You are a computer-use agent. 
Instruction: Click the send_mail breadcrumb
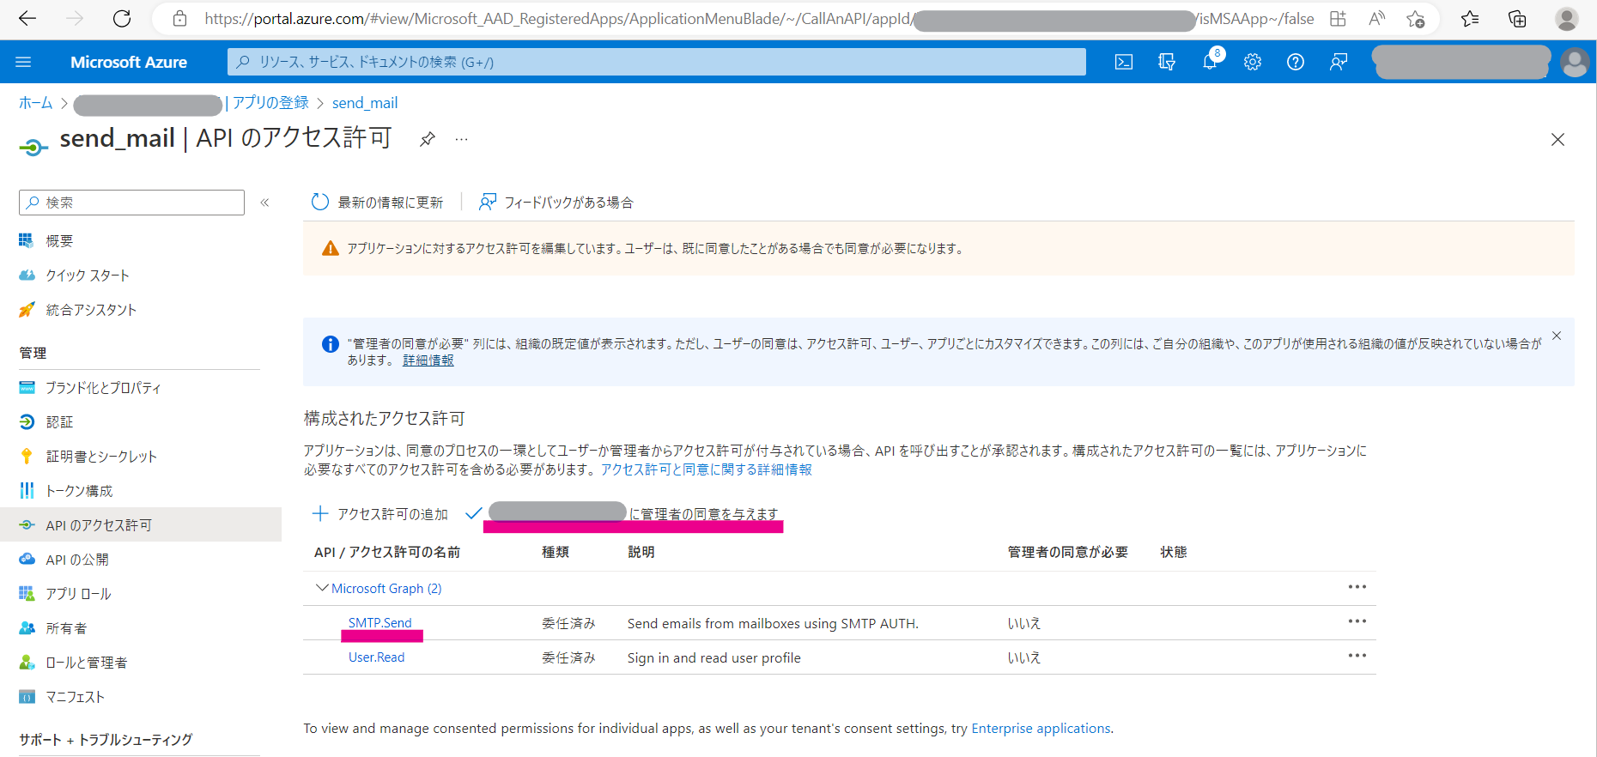365,103
